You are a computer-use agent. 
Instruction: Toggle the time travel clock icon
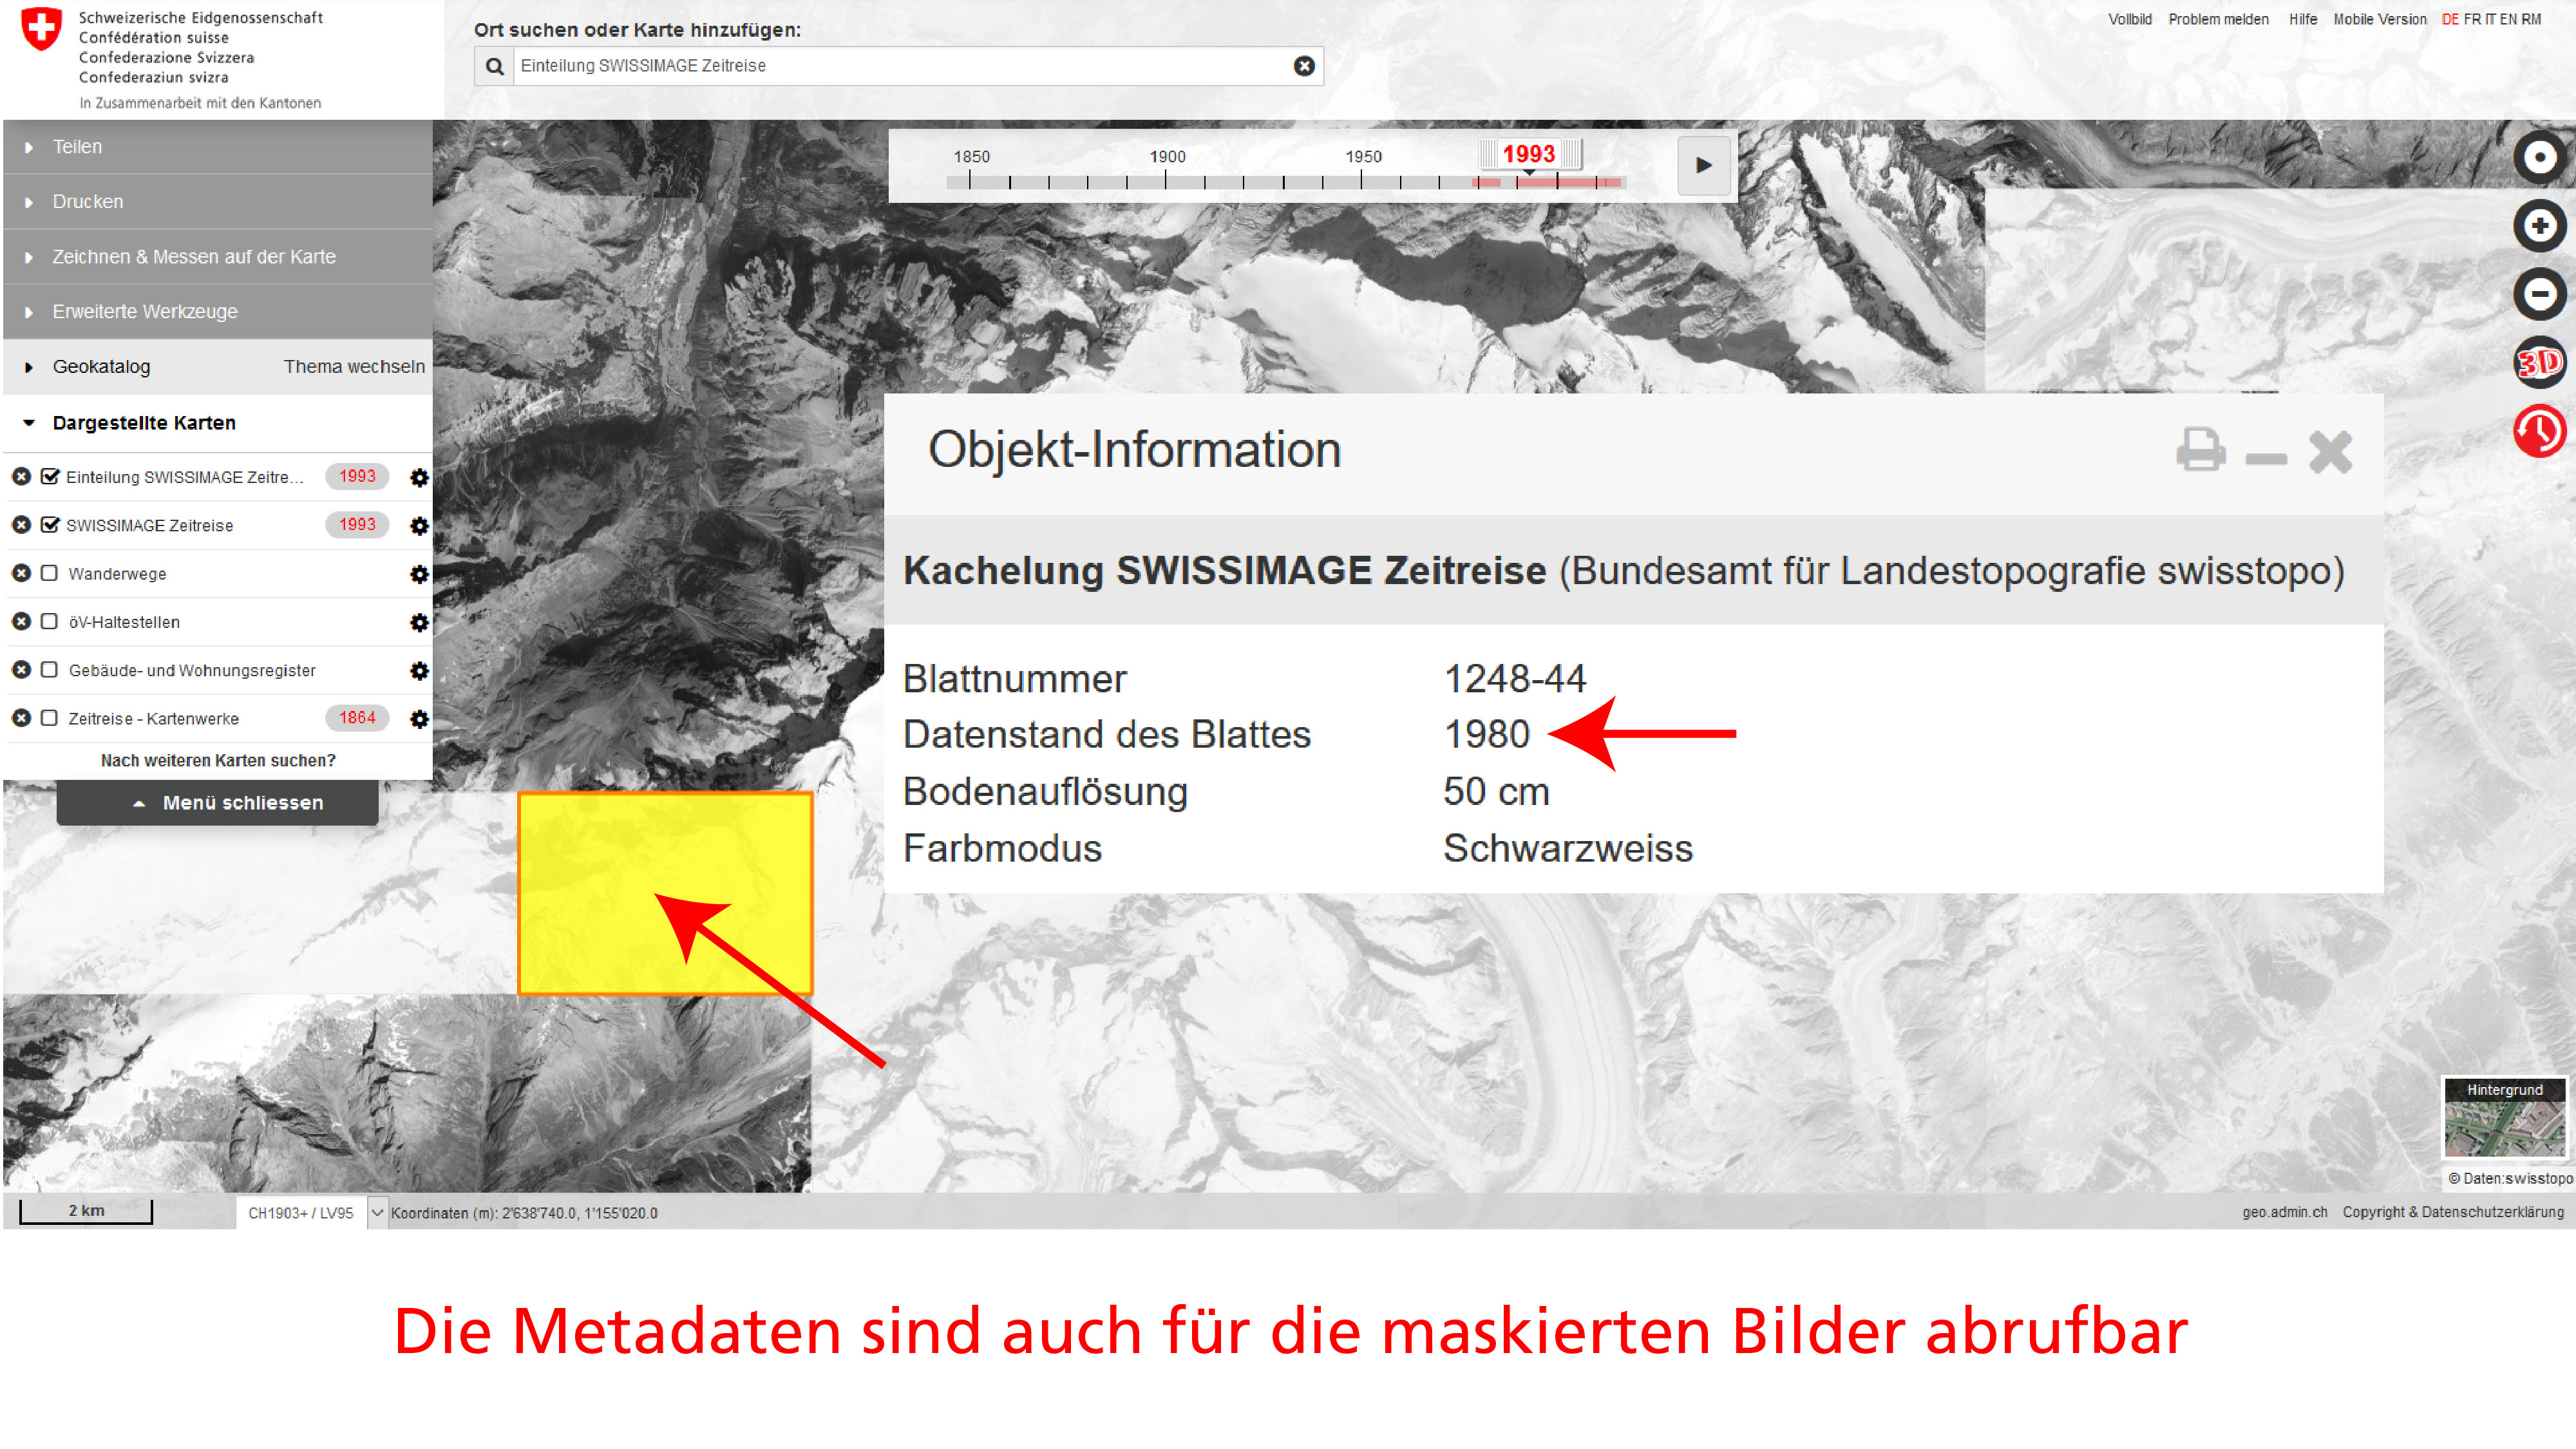[x=2539, y=431]
